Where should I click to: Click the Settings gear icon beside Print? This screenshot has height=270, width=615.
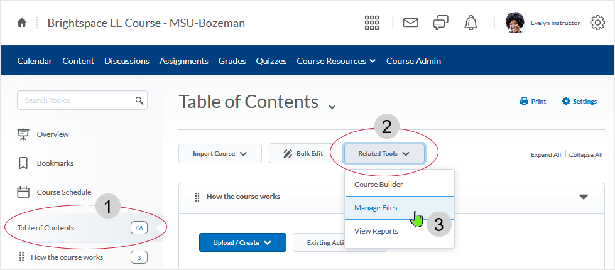(x=566, y=101)
